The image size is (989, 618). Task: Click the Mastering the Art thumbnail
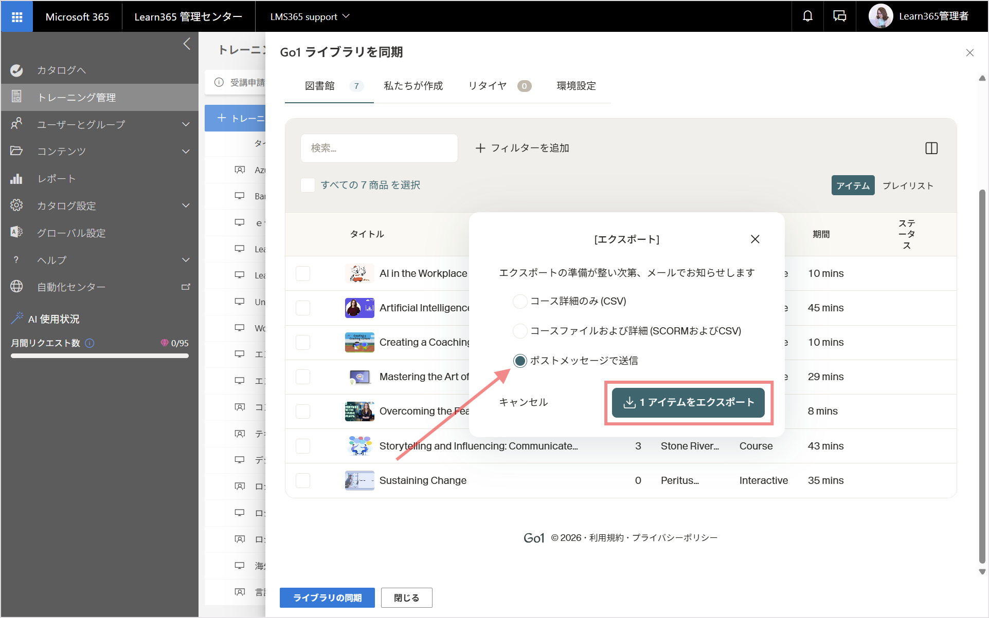click(359, 377)
